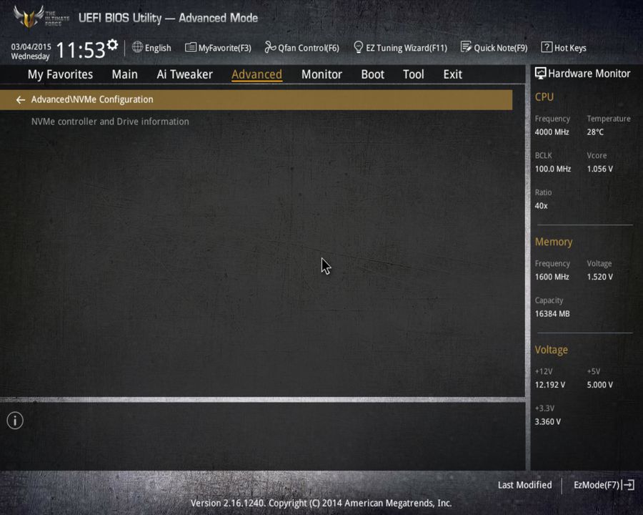
Task: Switch to Main tab
Action: pos(124,74)
